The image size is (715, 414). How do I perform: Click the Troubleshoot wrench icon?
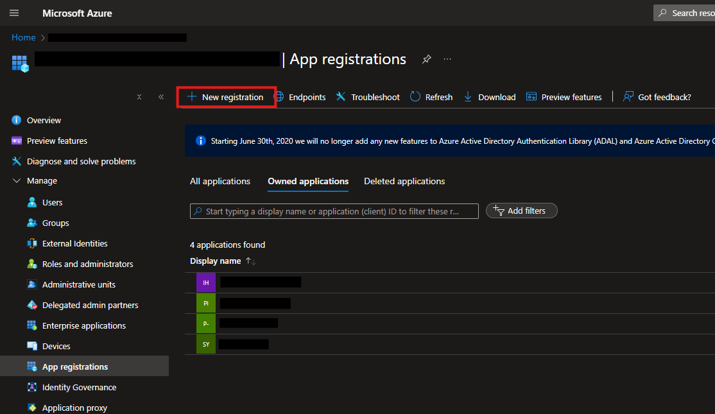341,97
